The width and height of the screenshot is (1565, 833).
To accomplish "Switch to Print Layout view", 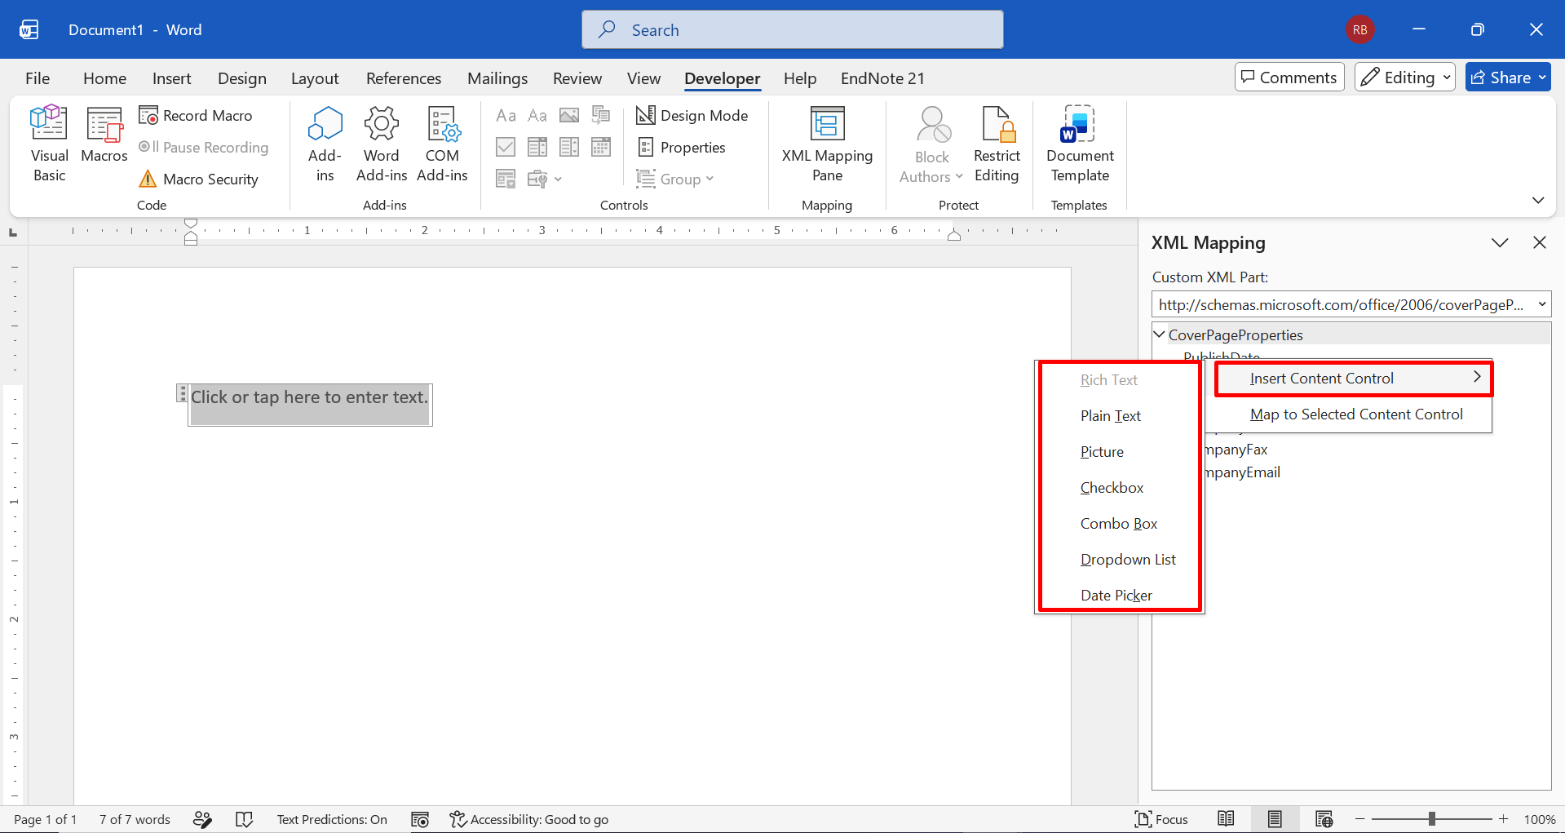I will [x=1275, y=819].
